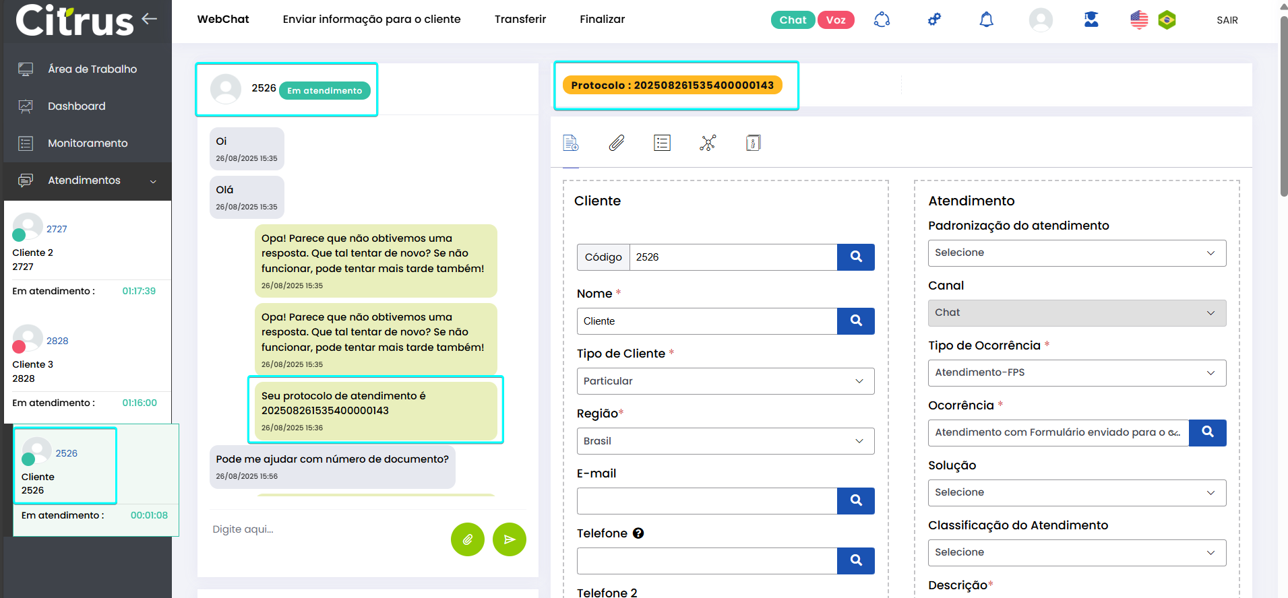Toggle the green Chat status badge
Viewport: 1288px width, 598px height.
(793, 20)
